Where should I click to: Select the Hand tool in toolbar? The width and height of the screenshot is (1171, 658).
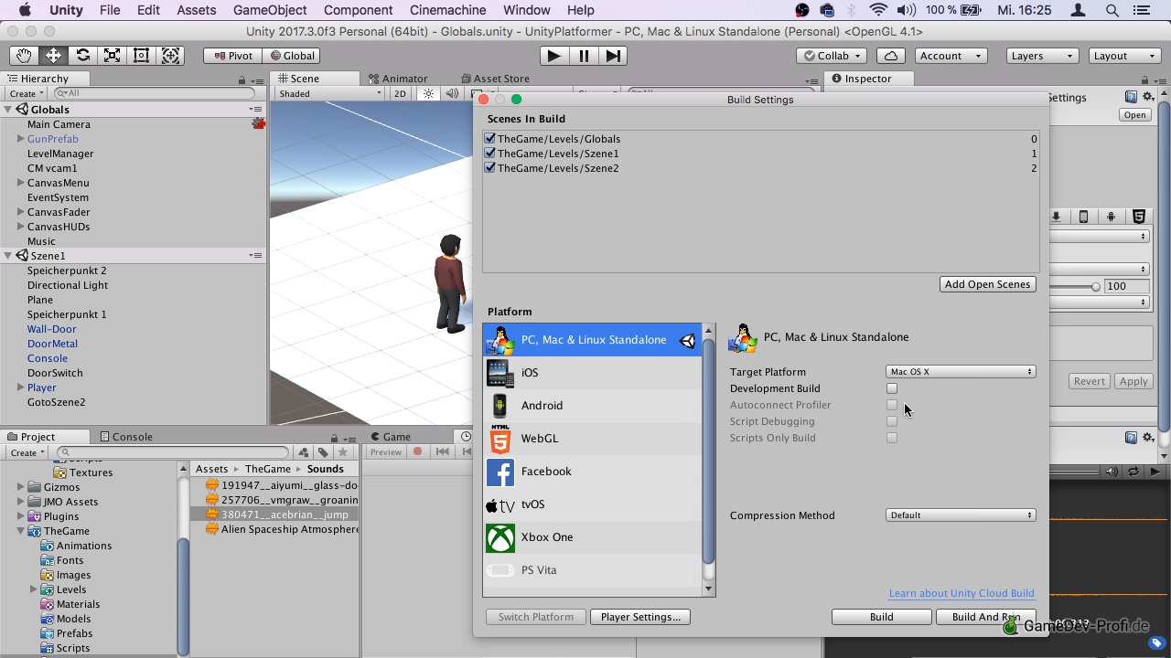(x=25, y=56)
